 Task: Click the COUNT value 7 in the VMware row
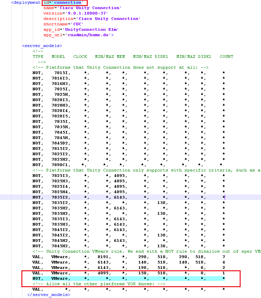(x=224, y=257)
